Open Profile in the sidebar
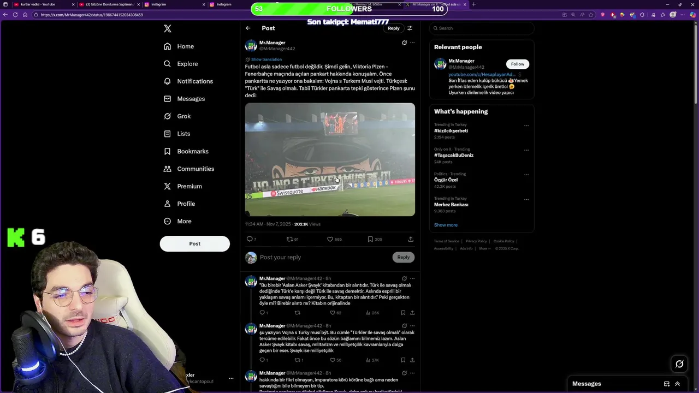 (x=179, y=204)
